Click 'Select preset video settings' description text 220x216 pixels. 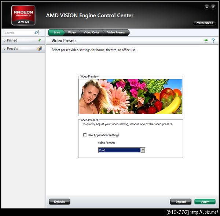pos(94,50)
